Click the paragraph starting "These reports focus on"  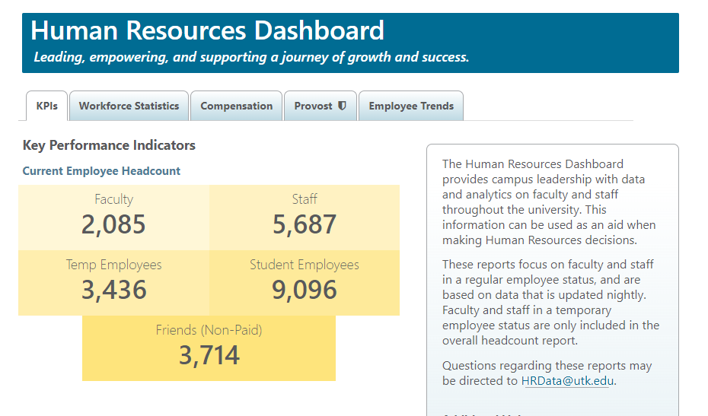tap(548, 303)
